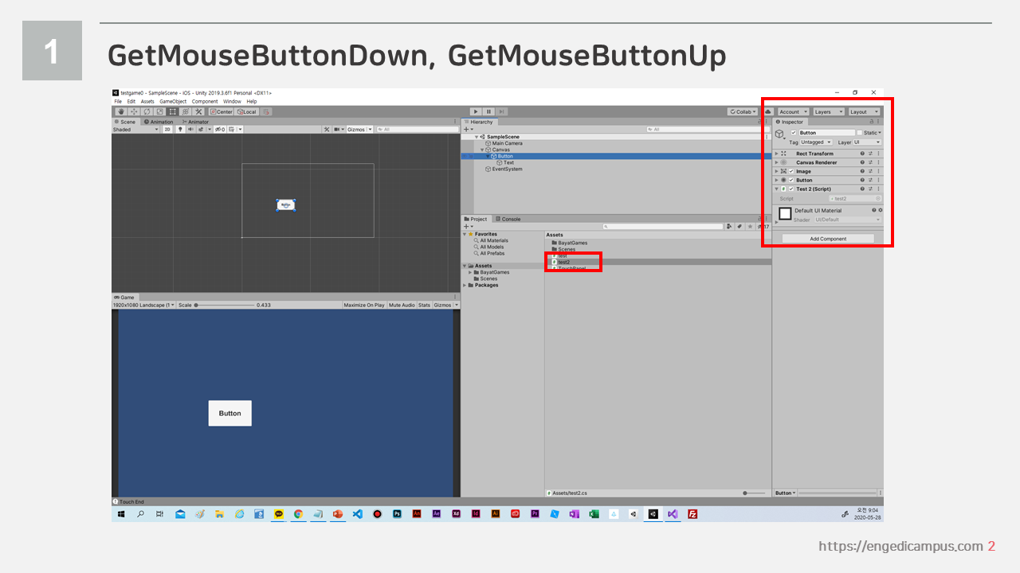Open the Layout dropdown
The width and height of the screenshot is (1020, 573).
(x=864, y=111)
